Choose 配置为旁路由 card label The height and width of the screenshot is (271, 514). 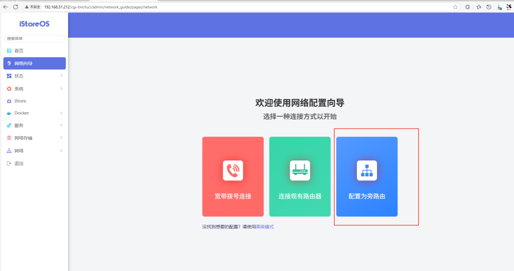367,196
